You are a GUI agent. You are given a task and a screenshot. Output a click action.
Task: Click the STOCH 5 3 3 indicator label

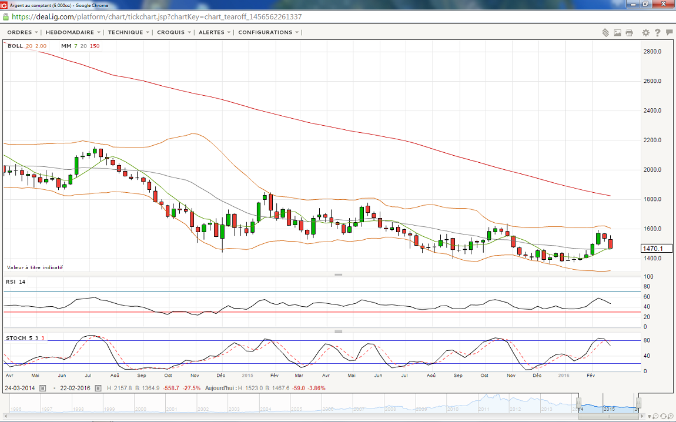point(25,338)
